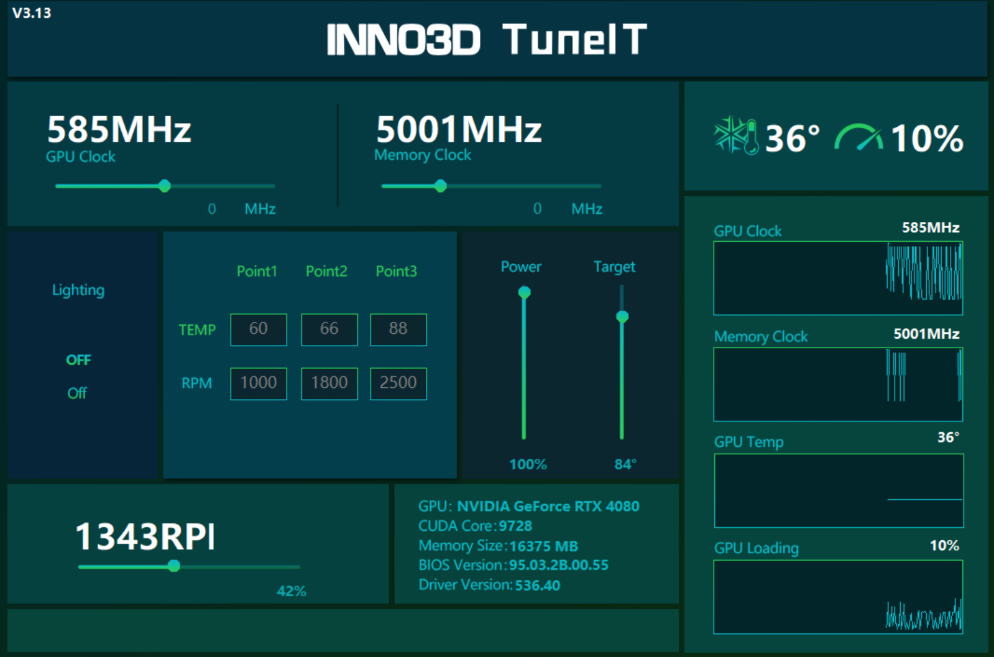Click the GPU Loading history graph
Viewport: 994px width, 657px height.
[838, 597]
